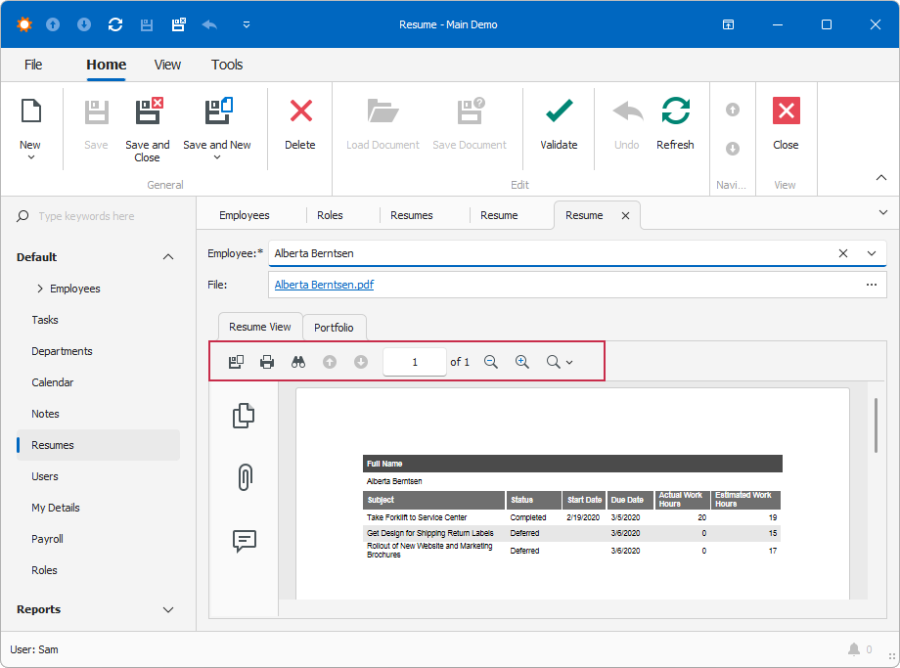Click the Refresh icon in the title bar
This screenshot has height=668, width=900.
(114, 24)
